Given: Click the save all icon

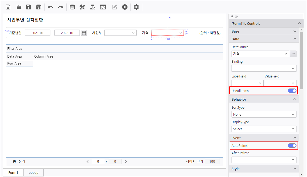Looking at the screenshot, I should tap(39, 7).
